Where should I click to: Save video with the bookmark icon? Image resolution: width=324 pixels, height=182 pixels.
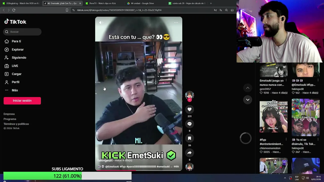[x=190, y=138]
